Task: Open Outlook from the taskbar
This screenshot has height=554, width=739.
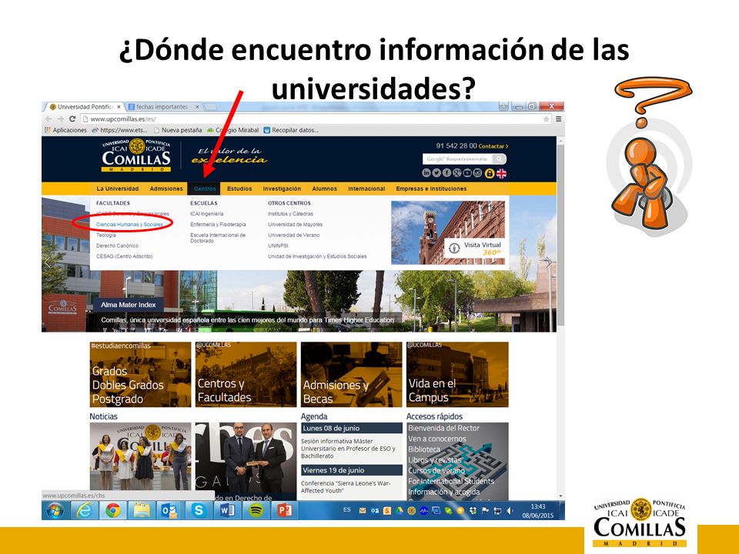Action: coord(169,510)
